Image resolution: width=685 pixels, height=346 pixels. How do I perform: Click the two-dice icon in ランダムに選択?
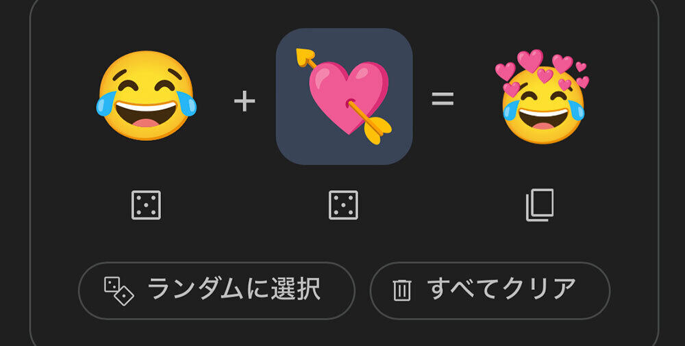(x=119, y=291)
